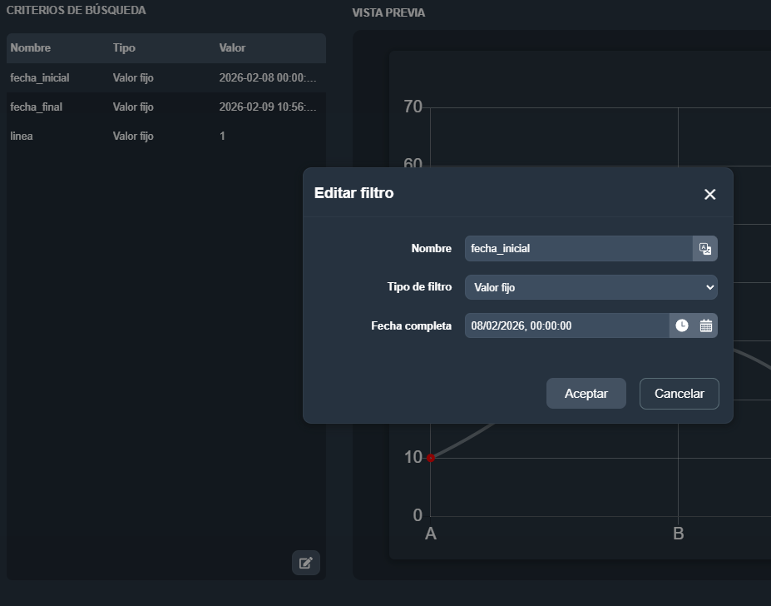Click the red data point at A
The height and width of the screenshot is (606, 771).
tap(431, 458)
